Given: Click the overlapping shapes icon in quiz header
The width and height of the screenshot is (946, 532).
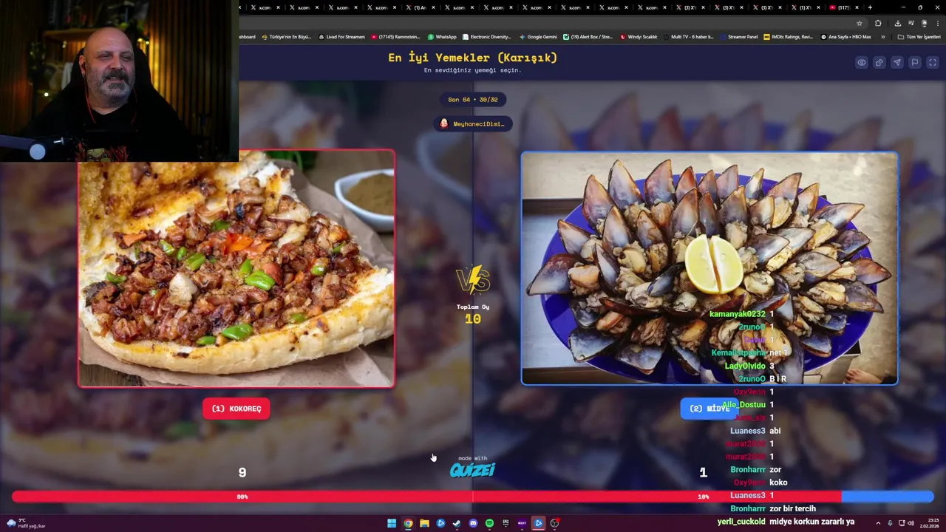Looking at the screenshot, I should pos(879,63).
